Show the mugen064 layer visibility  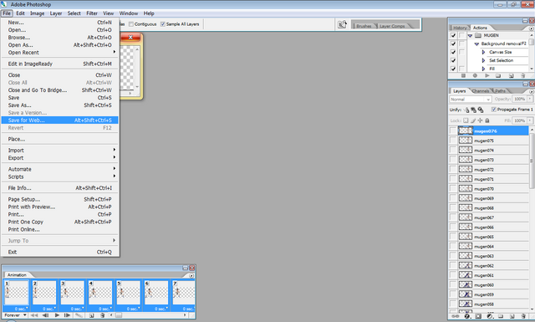pyautogui.click(x=453, y=246)
